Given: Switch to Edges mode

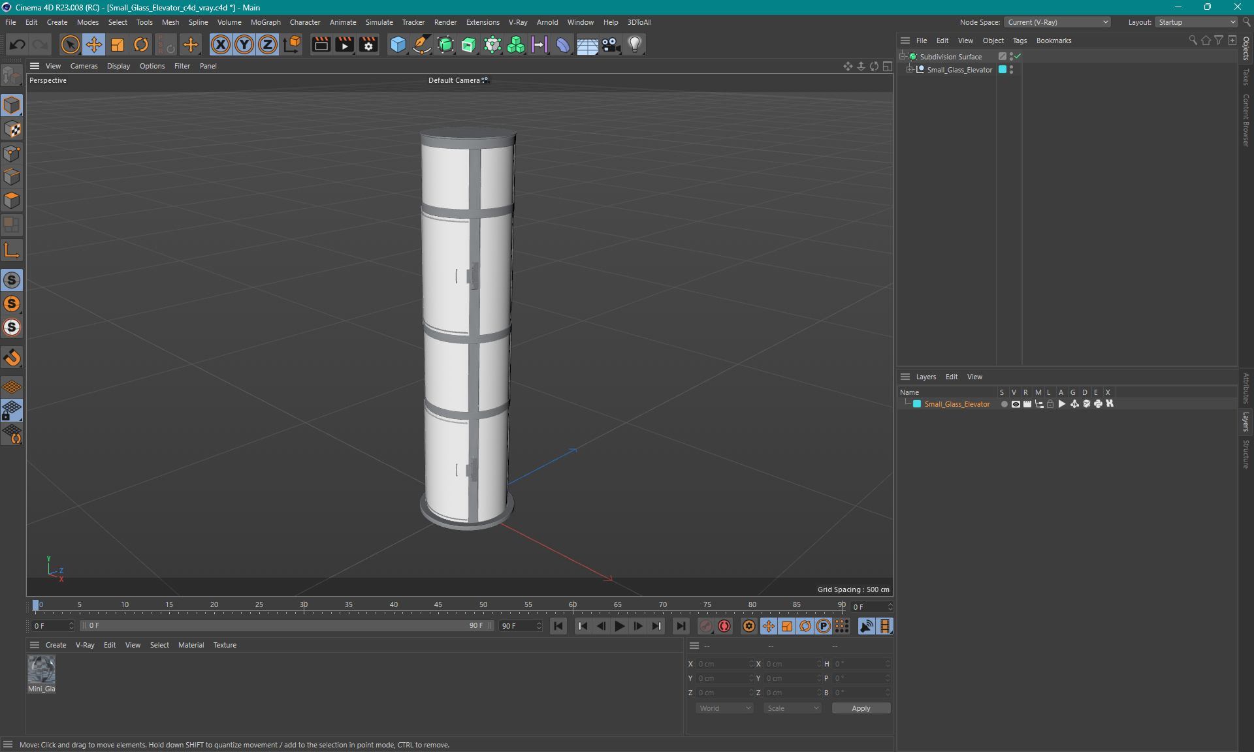Looking at the screenshot, I should tap(12, 177).
